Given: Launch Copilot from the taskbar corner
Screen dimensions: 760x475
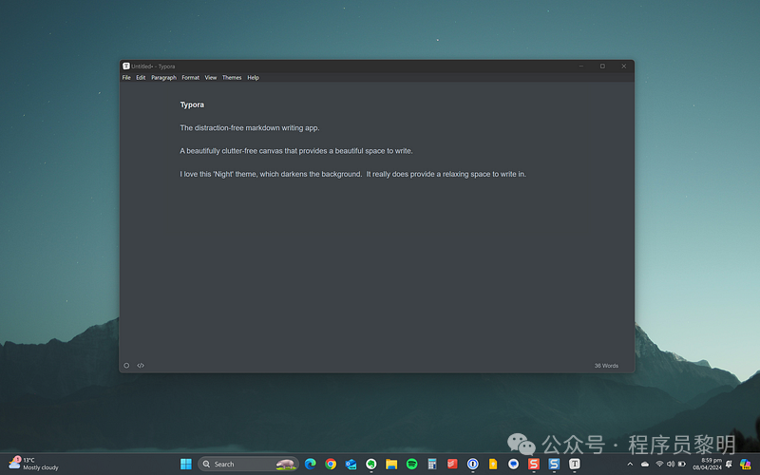Looking at the screenshot, I should 745,465.
